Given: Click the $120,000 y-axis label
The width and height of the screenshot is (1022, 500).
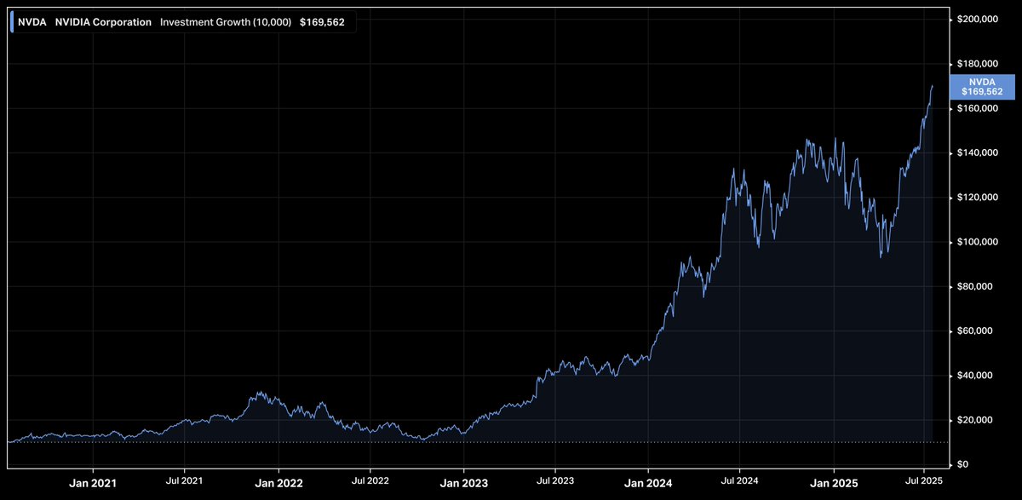Looking at the screenshot, I should 978,198.
